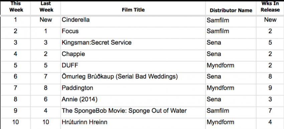The height and width of the screenshot is (129, 284).
Task: Click the This Week column header
Action: [x=16, y=7]
